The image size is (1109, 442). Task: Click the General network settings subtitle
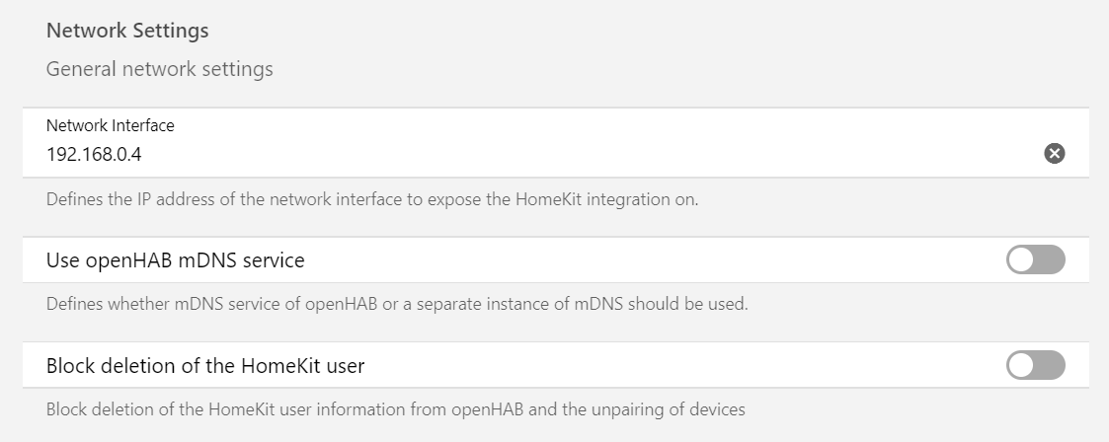[159, 69]
